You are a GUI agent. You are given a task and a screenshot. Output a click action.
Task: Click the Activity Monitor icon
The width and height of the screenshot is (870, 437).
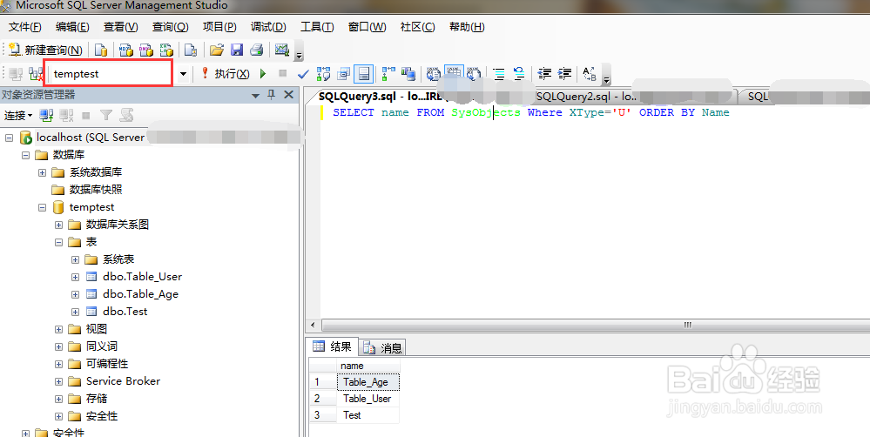tap(282, 50)
